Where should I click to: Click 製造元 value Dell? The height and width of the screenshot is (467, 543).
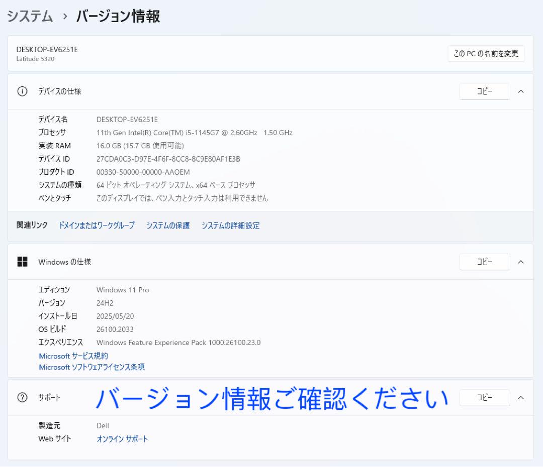103,426
